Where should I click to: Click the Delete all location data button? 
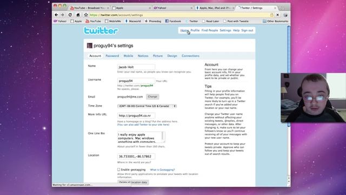(x=133, y=182)
